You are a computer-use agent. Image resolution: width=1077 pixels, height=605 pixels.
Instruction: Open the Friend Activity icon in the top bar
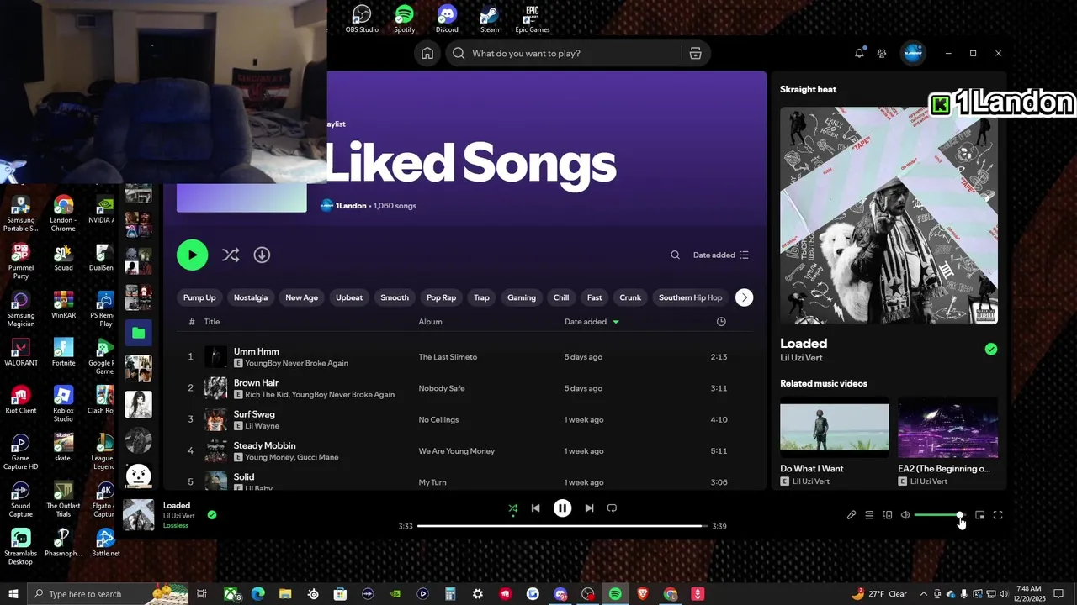pyautogui.click(x=882, y=53)
